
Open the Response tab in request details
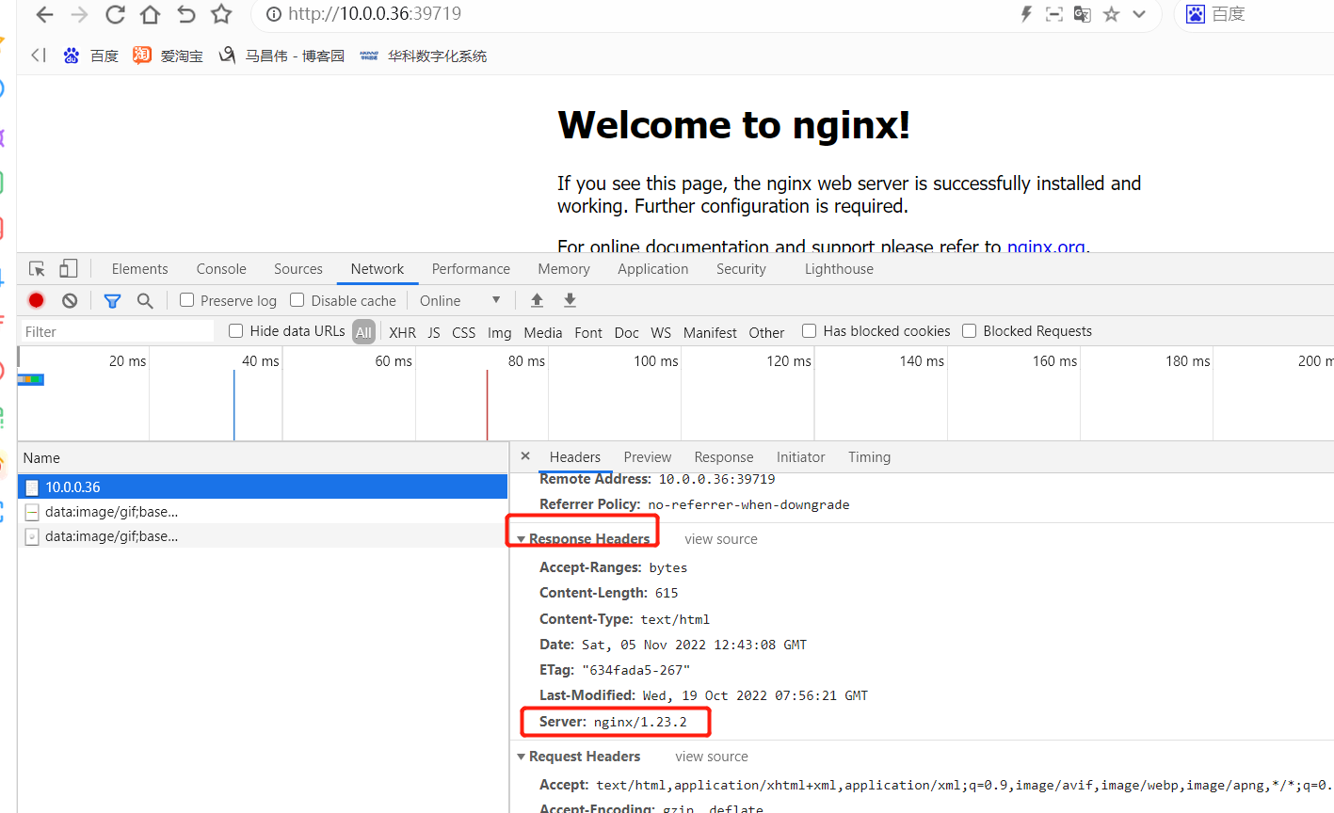[x=724, y=457]
